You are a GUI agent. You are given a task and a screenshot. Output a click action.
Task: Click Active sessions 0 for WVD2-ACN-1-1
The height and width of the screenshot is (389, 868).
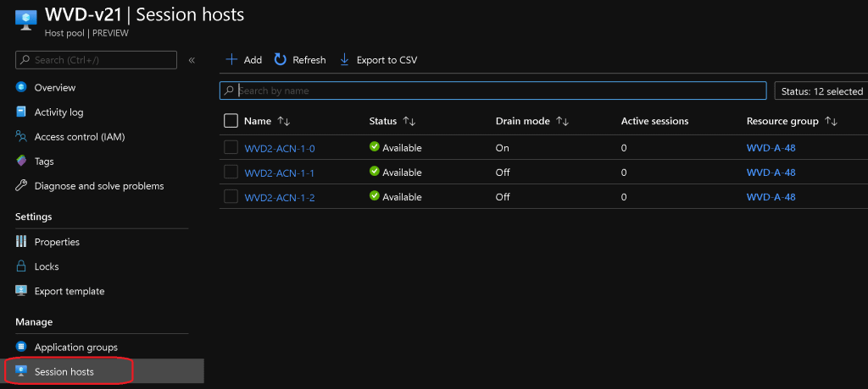624,173
